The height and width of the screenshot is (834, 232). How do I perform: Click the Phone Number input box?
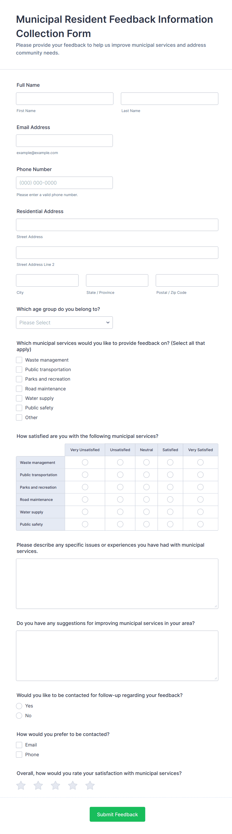point(64,183)
